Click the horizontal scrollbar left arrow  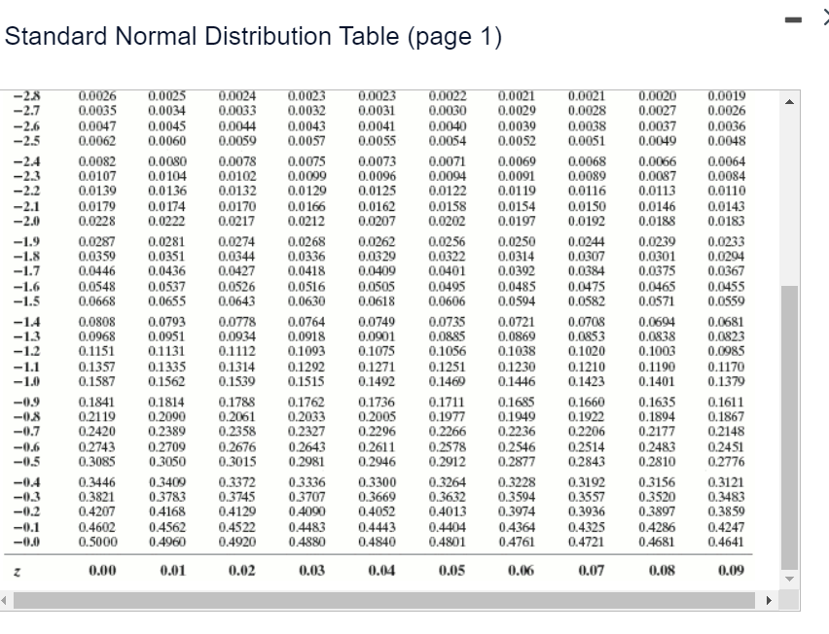pos(4,601)
